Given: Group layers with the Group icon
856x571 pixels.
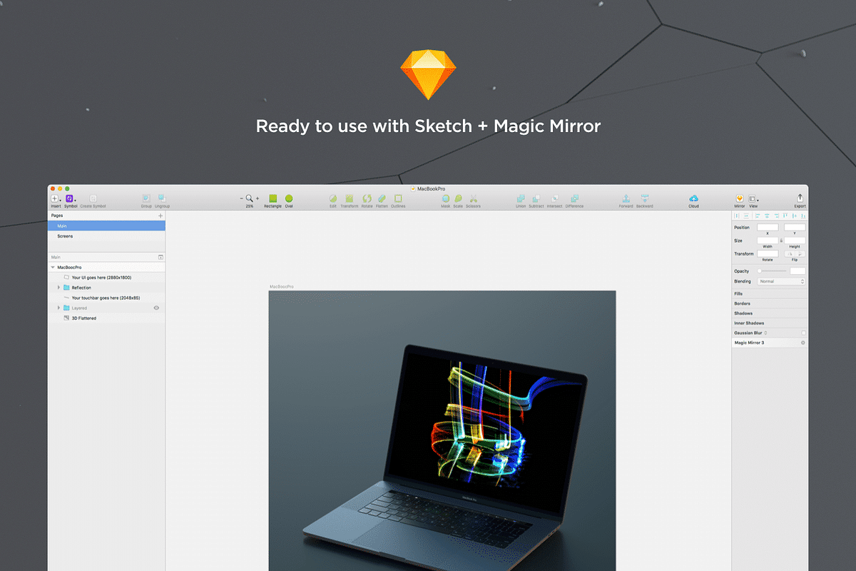Looking at the screenshot, I should [x=146, y=198].
